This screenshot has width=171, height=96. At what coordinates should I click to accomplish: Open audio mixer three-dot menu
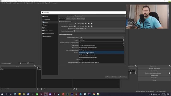[x=77, y=89]
